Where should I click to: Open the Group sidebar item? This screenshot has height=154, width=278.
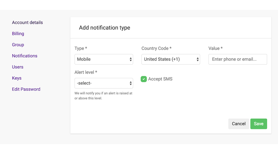18,45
